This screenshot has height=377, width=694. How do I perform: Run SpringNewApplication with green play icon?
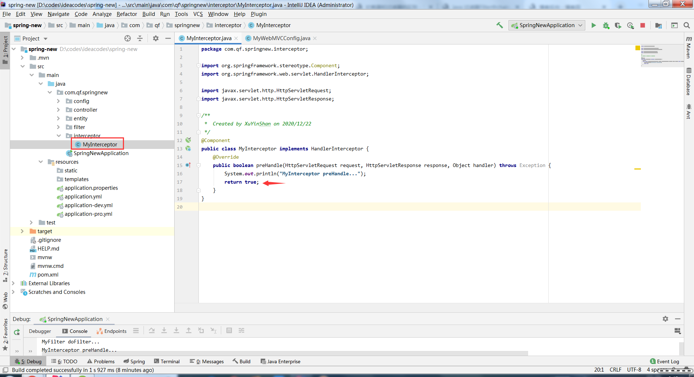594,25
